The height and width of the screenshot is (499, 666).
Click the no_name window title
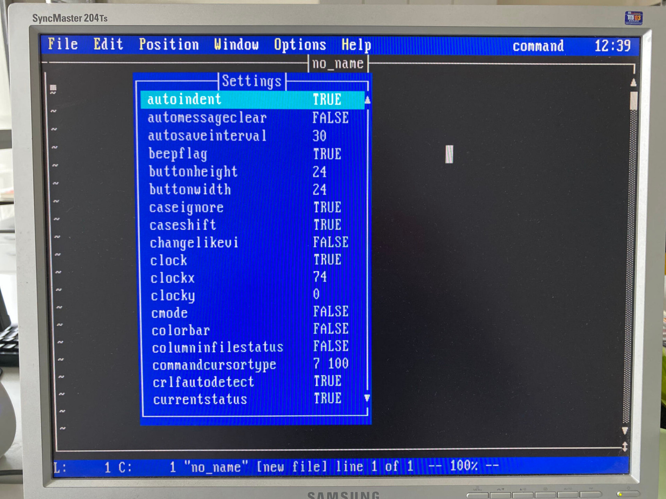click(338, 63)
